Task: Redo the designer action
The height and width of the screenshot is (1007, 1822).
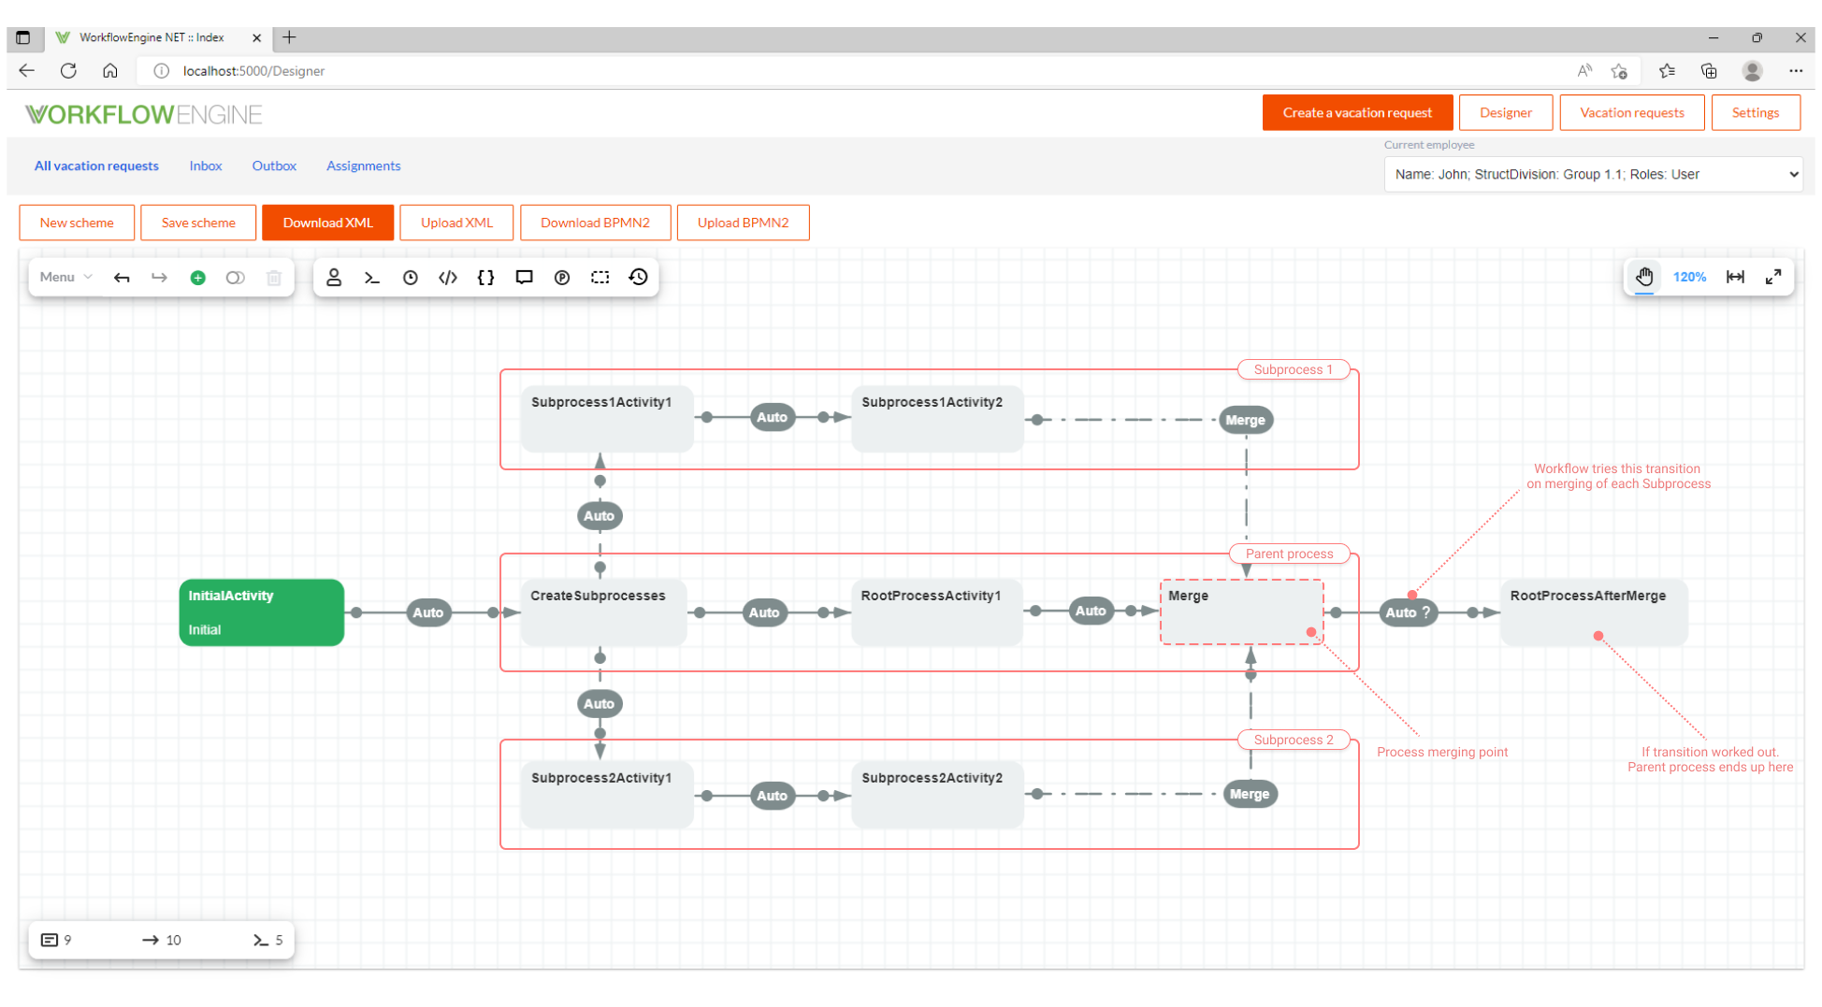Action: point(159,278)
